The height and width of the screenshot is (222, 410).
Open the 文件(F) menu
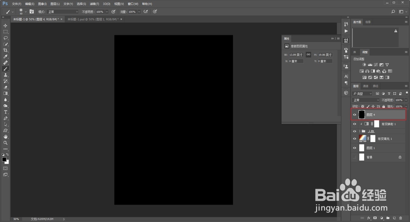(16, 4)
